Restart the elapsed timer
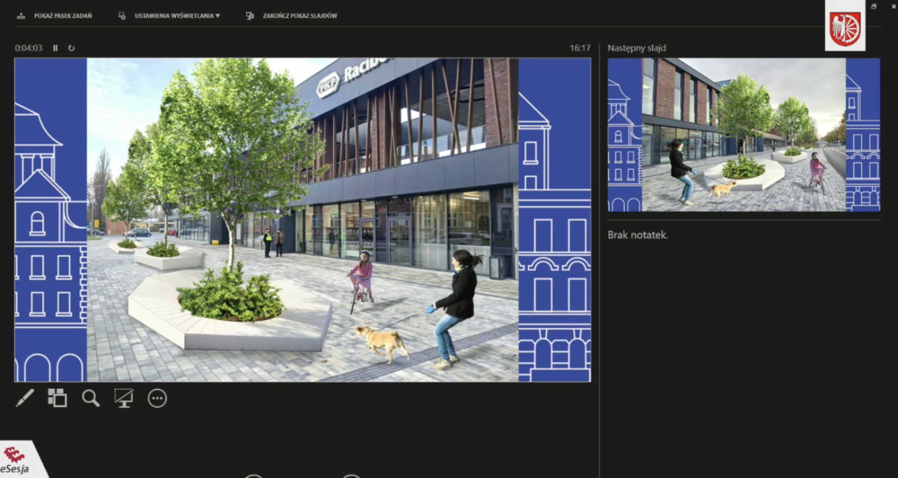898x478 pixels. pyautogui.click(x=71, y=48)
